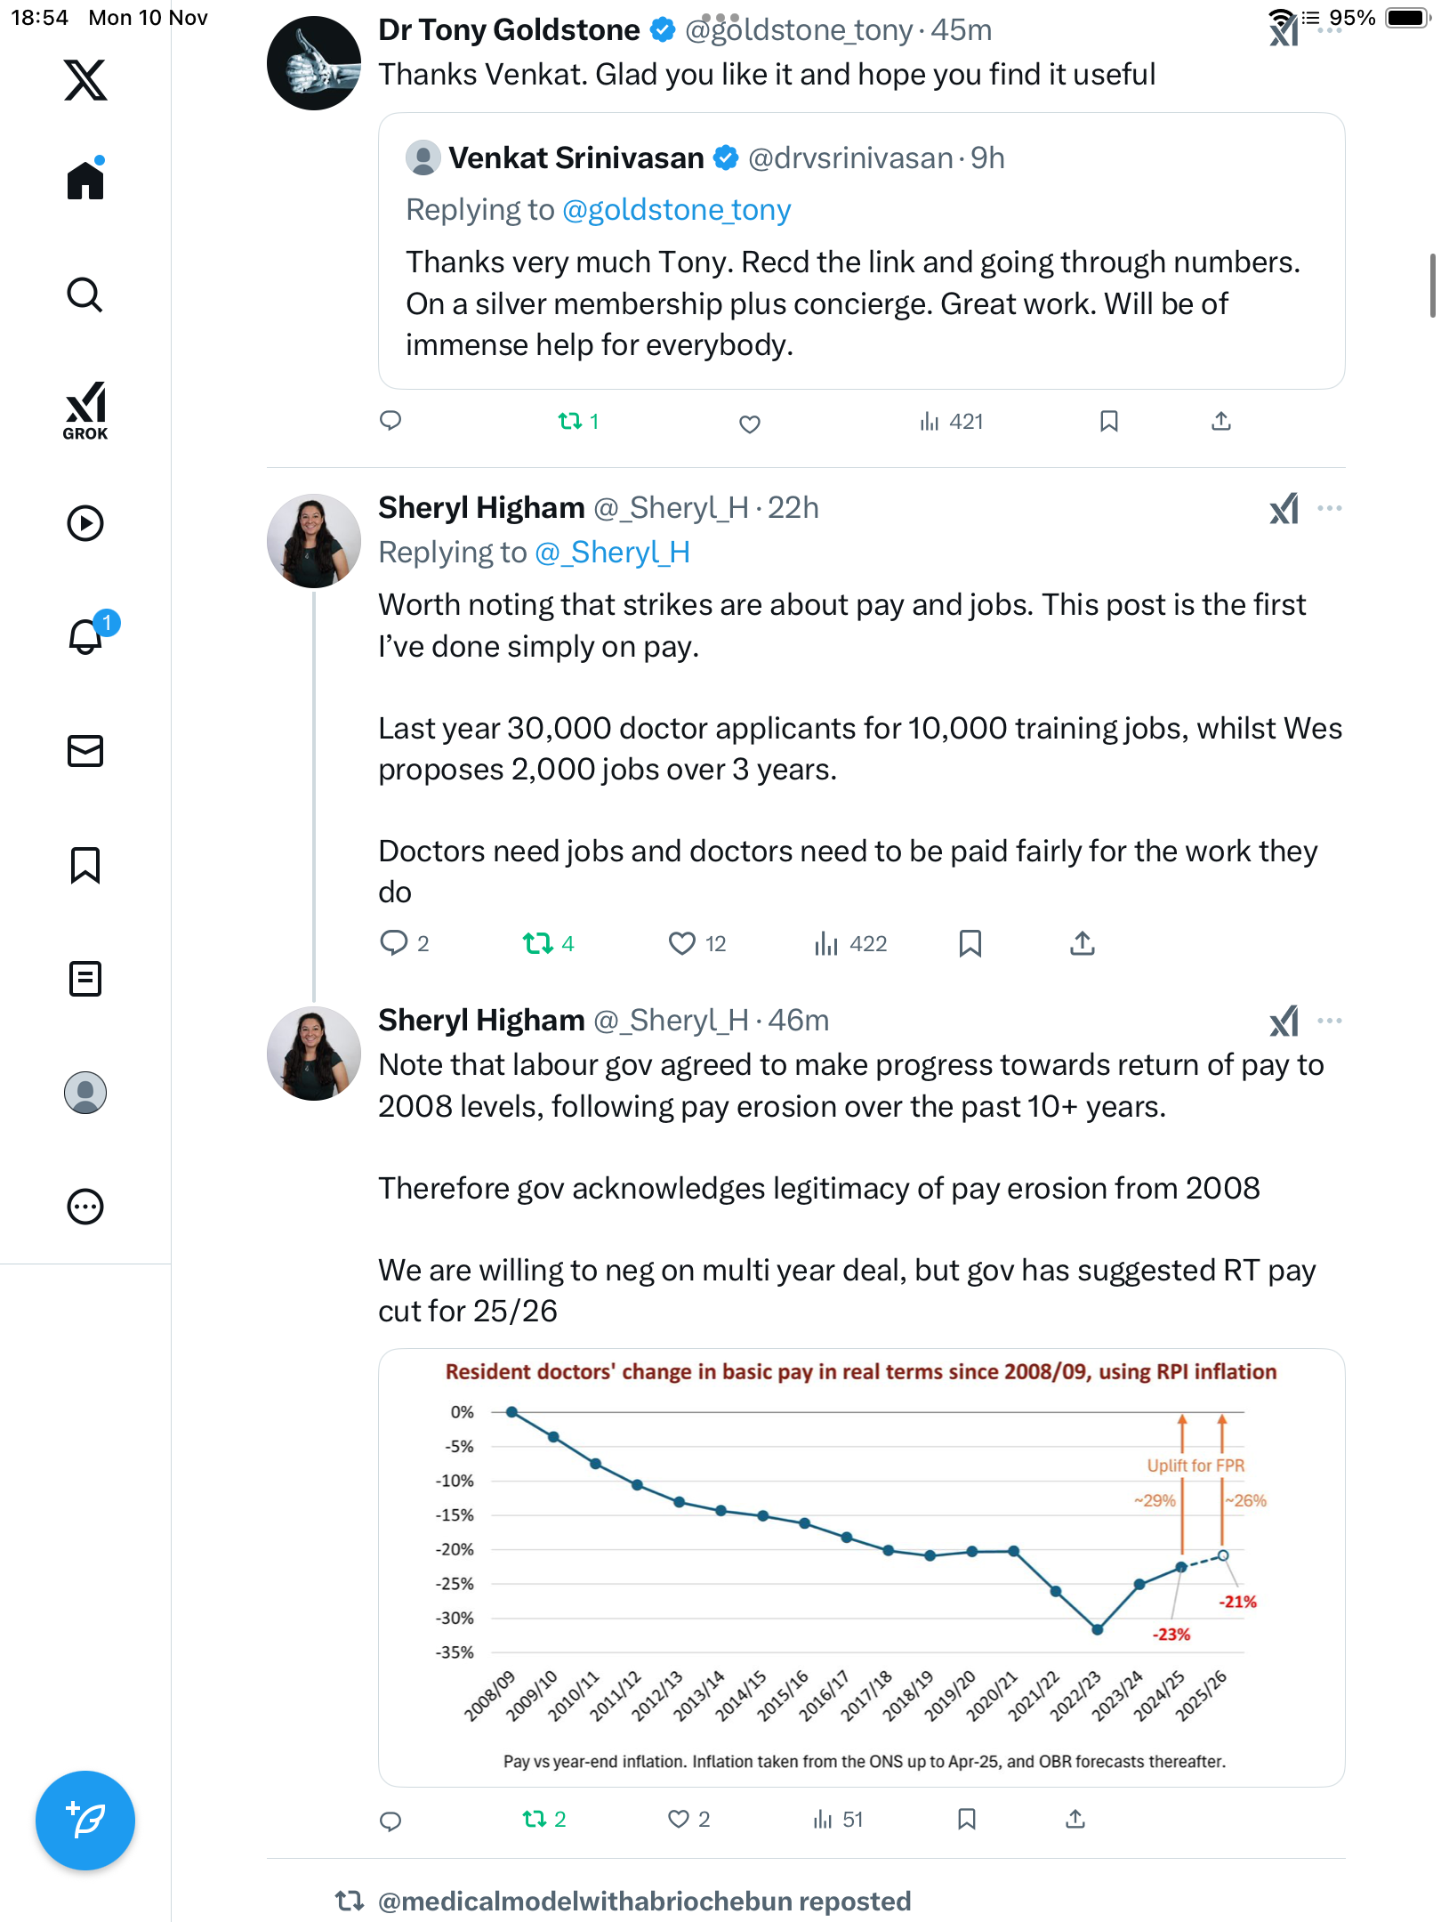Open the notifications bell in sidebar

(85, 636)
